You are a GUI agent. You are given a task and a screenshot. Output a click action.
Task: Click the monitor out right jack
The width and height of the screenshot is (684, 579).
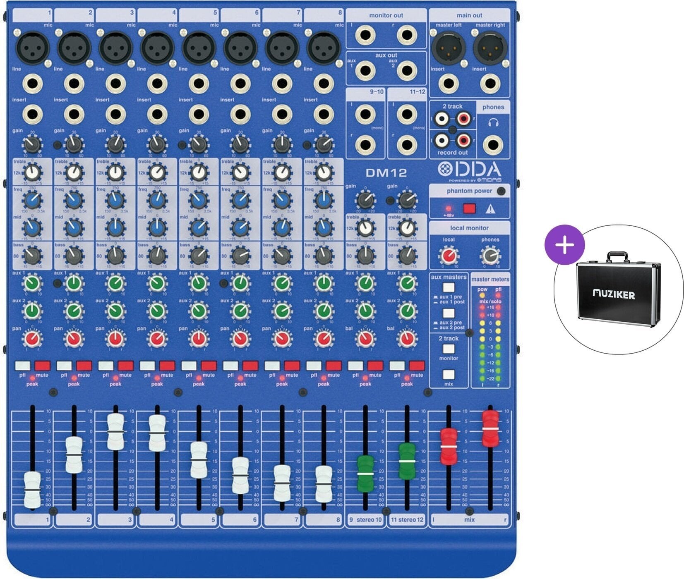click(407, 35)
